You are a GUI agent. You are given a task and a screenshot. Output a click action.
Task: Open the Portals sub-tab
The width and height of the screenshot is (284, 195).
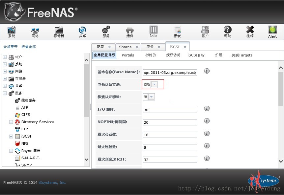[128, 55]
